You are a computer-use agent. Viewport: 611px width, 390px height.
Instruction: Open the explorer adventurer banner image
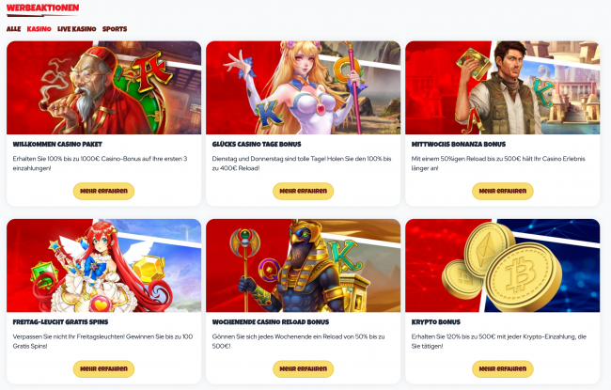503,87
